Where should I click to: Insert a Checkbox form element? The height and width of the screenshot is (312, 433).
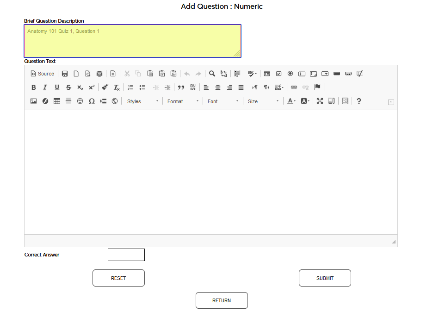click(x=278, y=73)
